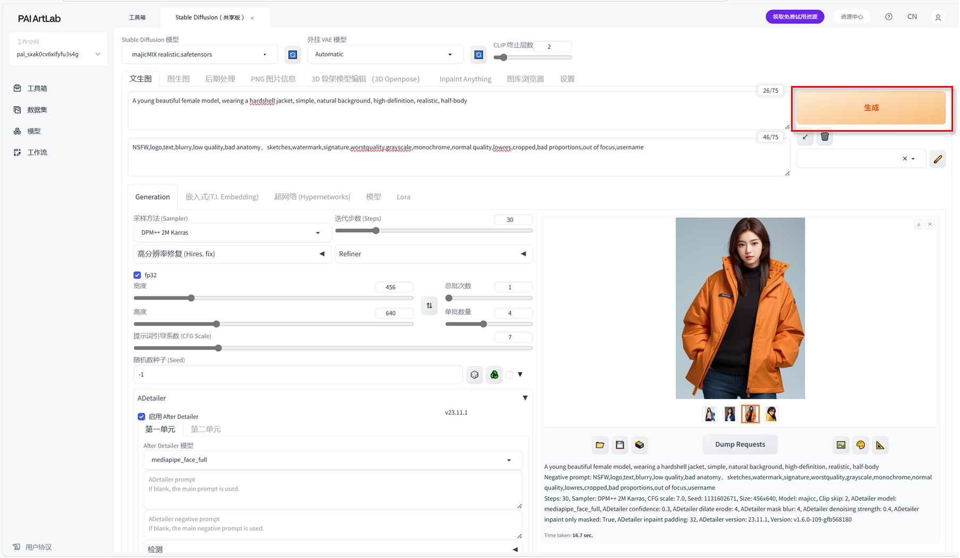This screenshot has height=558, width=960.
Task: Open the PNG 图片信息 tab
Action: point(273,79)
